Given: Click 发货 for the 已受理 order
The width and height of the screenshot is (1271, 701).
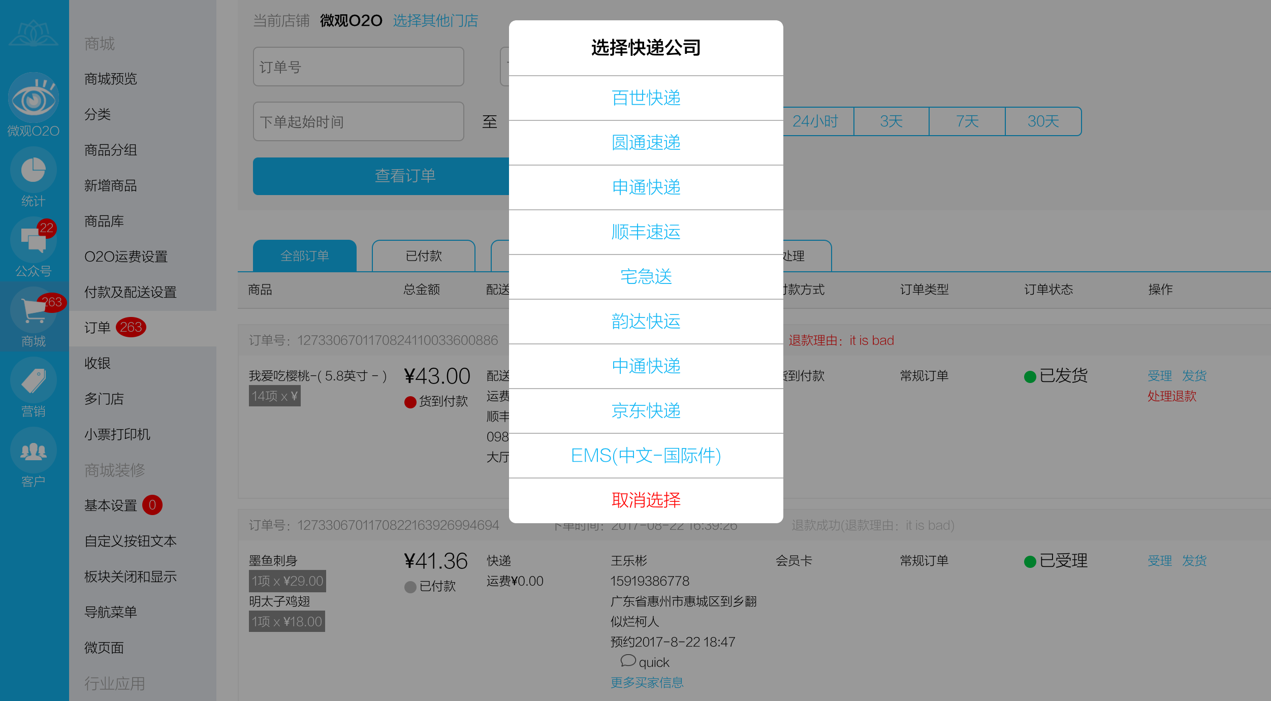Looking at the screenshot, I should coord(1194,561).
